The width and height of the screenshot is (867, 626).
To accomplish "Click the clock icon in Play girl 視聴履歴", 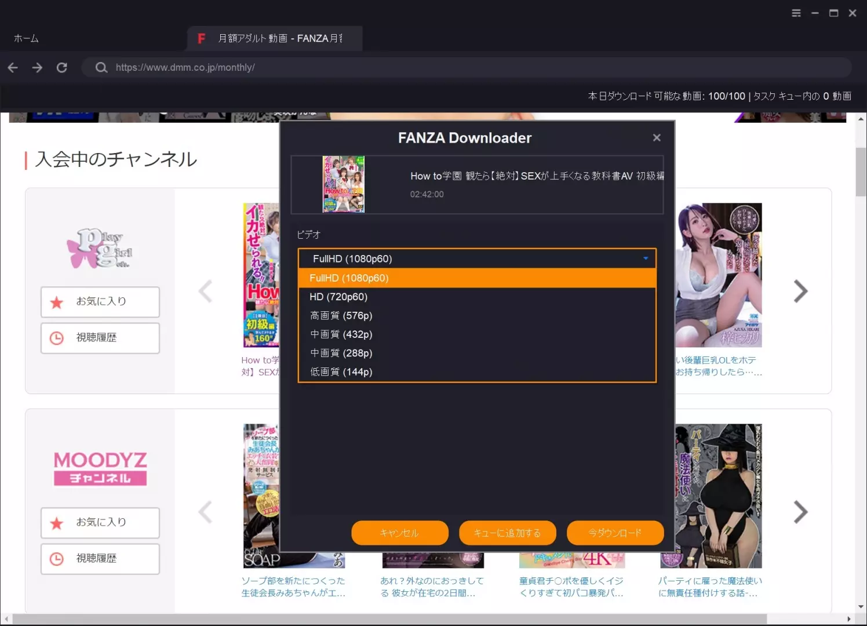I will tap(57, 338).
